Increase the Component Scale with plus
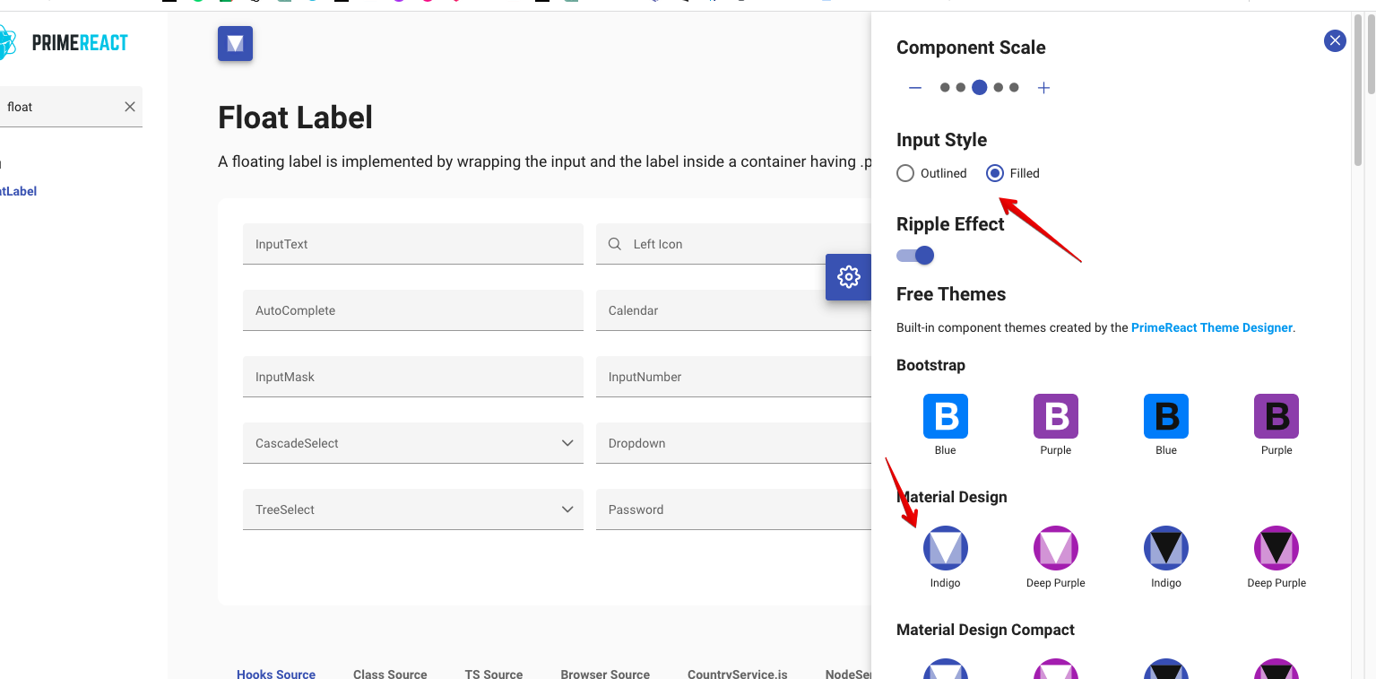 (1043, 87)
